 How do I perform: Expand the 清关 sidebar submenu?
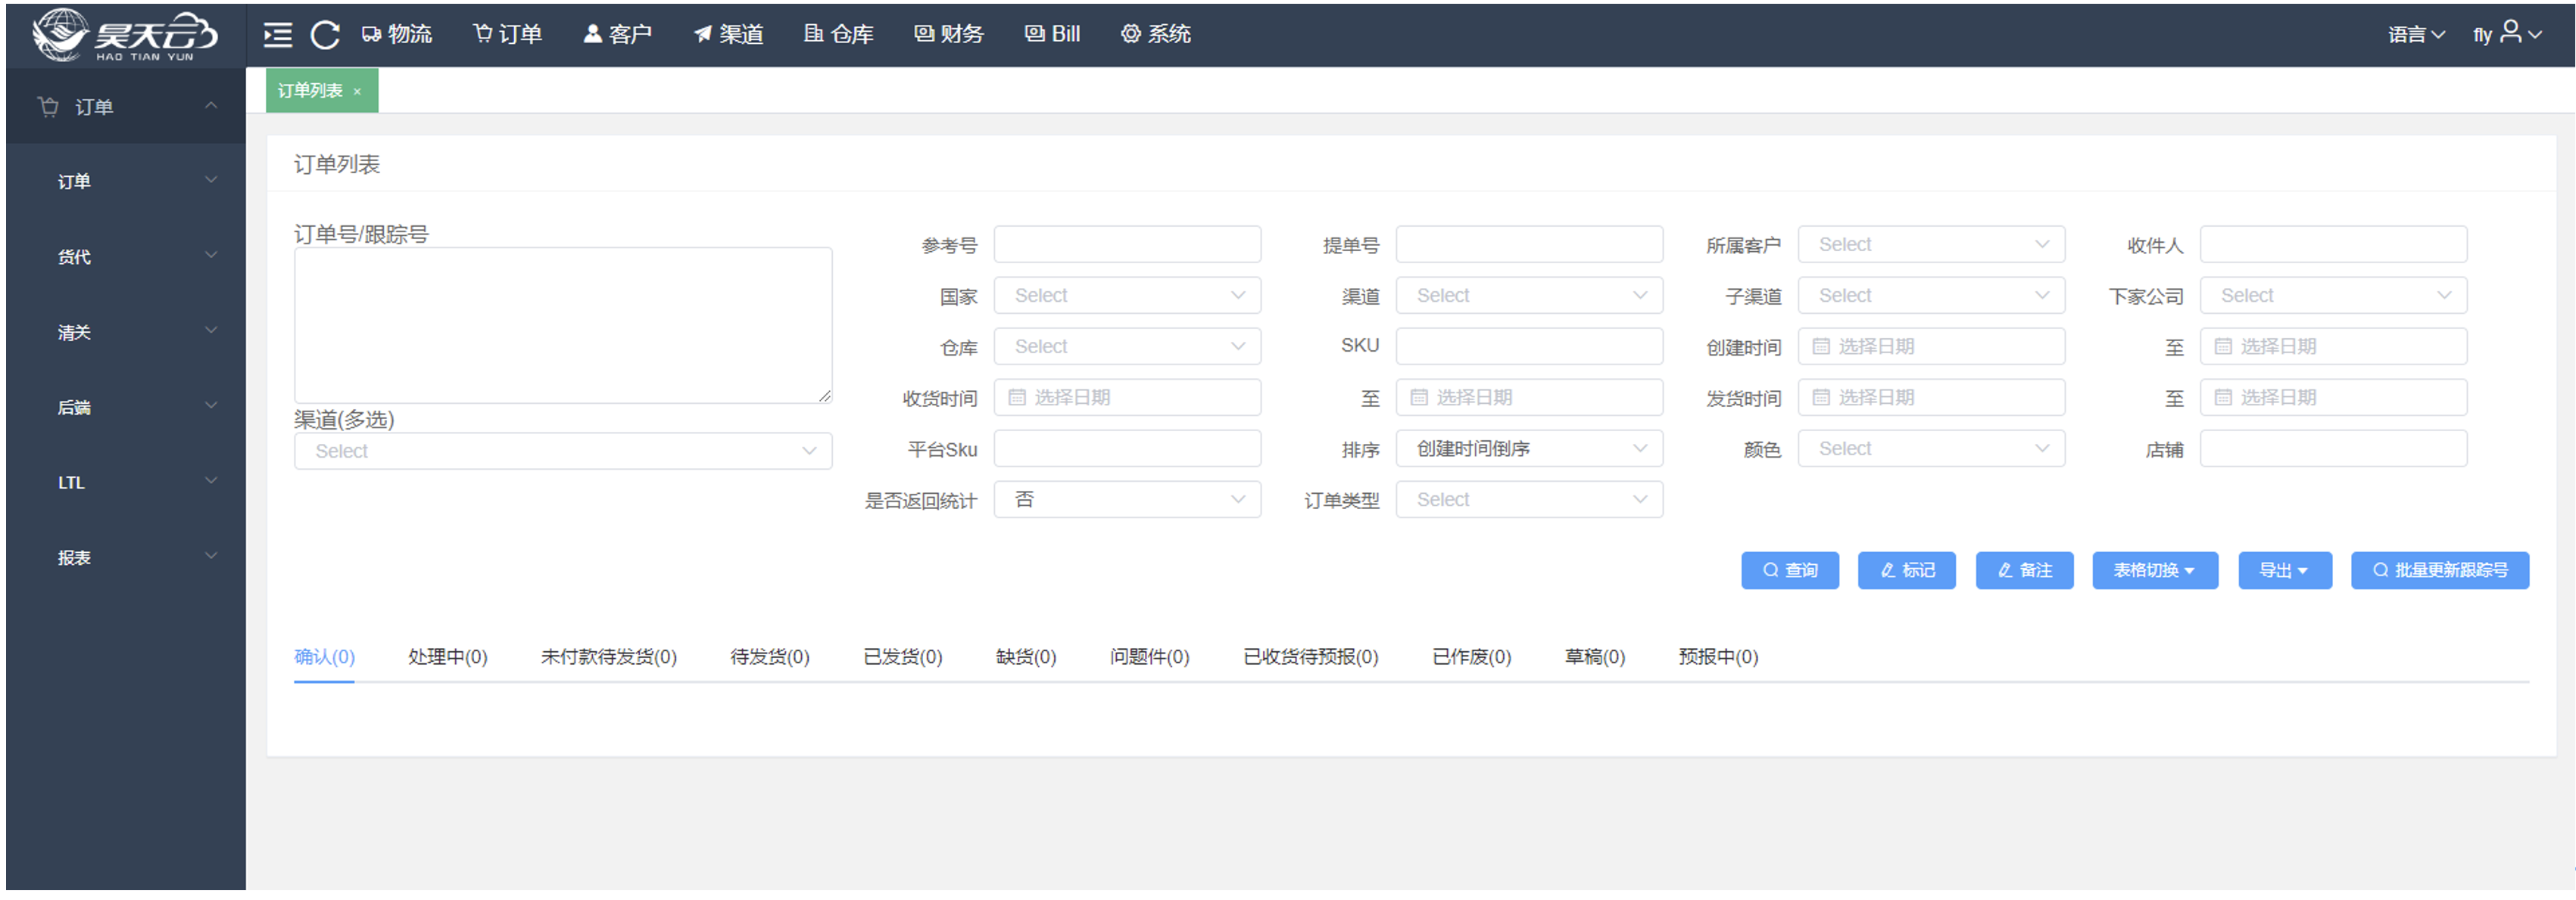[126, 331]
